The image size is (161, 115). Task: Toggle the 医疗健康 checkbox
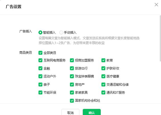[103, 76]
